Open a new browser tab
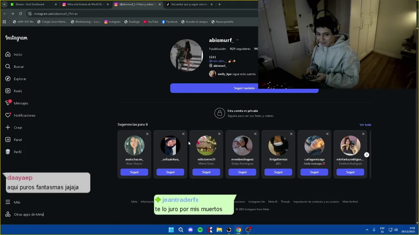 pyautogui.click(x=219, y=4)
